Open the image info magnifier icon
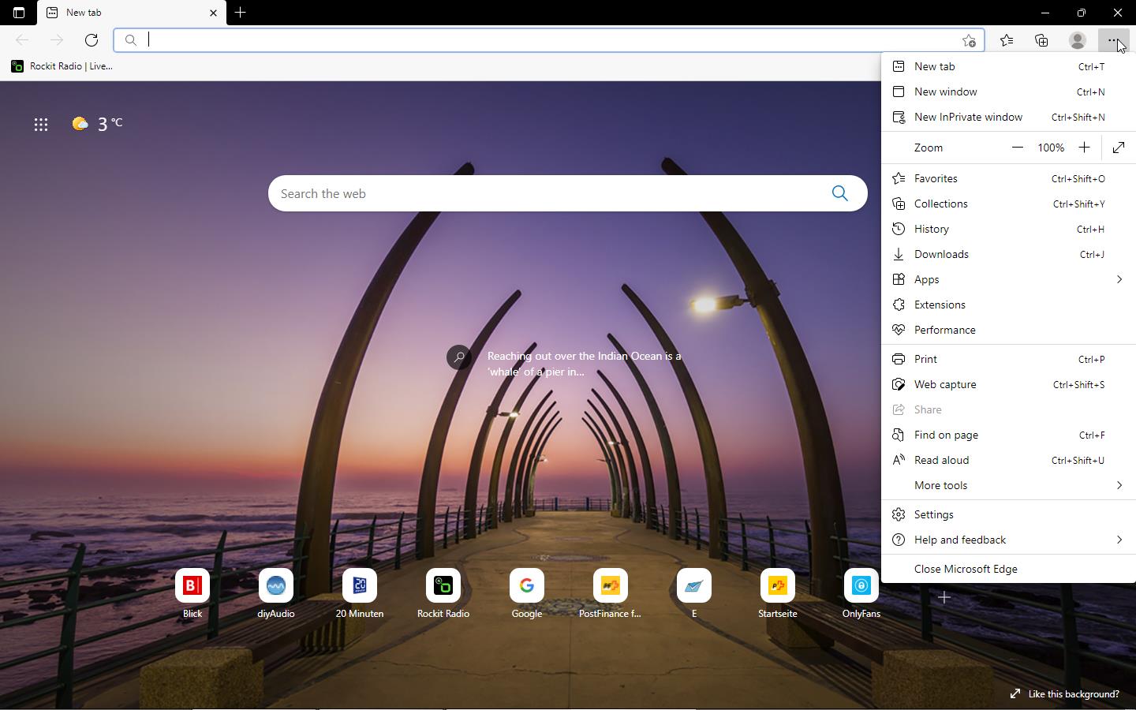Image resolution: width=1136 pixels, height=710 pixels. coord(459,358)
